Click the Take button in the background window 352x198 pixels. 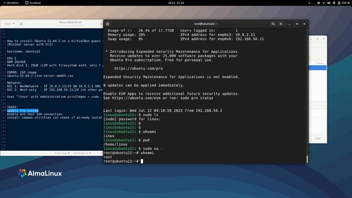pyautogui.click(x=317, y=138)
